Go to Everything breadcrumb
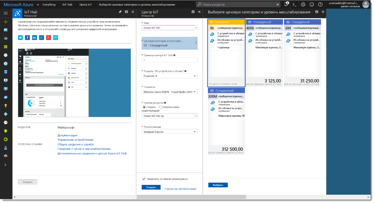The height and width of the screenshot is (203, 374). (x=49, y=5)
